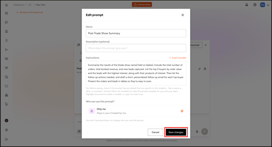Image resolution: width=272 pixels, height=147 pixels.
Task: Open the QR-style grid icon in the sidebar
Action: coord(6,68)
